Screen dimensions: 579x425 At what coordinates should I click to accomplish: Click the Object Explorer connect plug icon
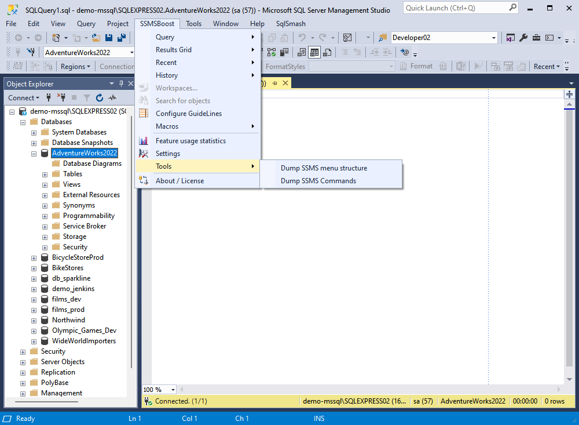(49, 97)
